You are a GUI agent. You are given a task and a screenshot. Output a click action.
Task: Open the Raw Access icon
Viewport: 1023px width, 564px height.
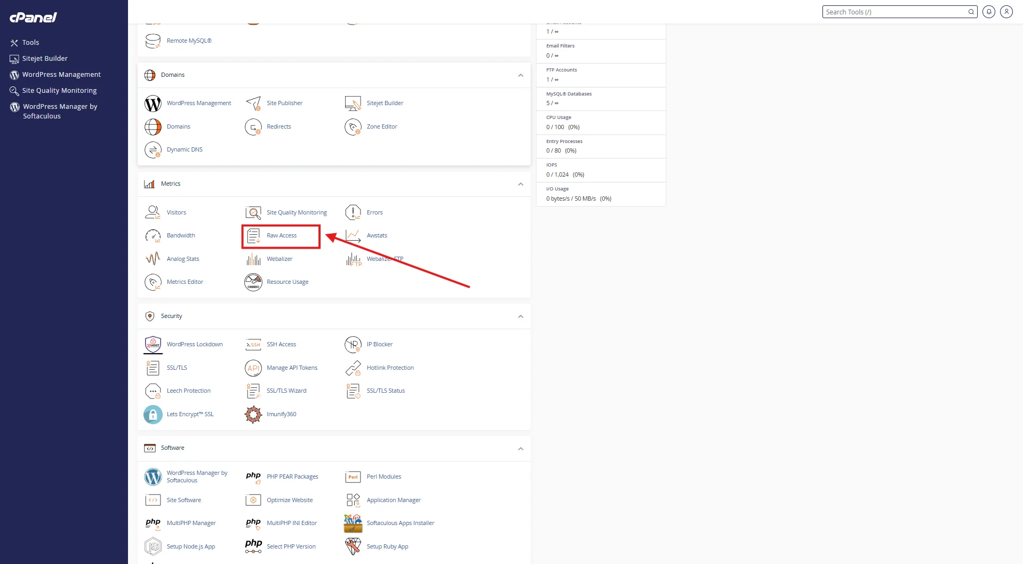tap(253, 235)
